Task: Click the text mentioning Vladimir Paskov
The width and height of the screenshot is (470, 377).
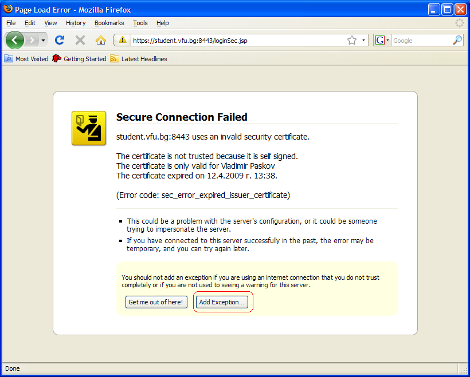Action: tap(195, 166)
